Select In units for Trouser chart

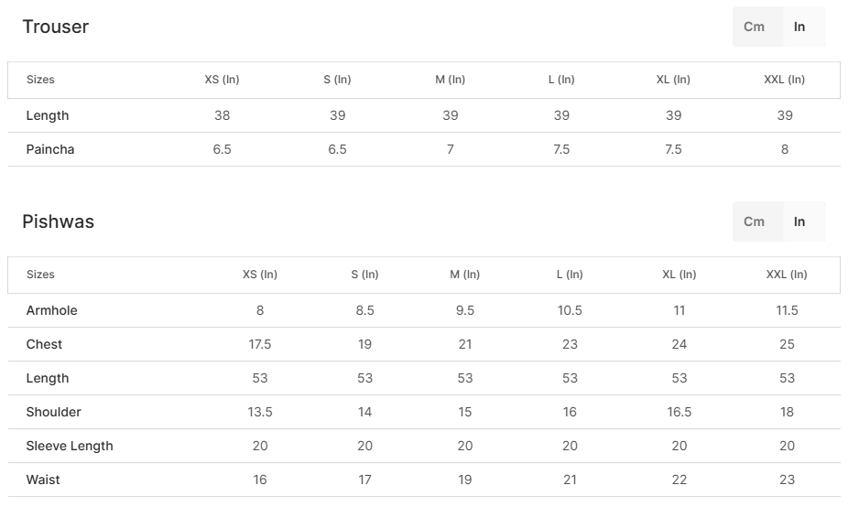[x=799, y=27]
